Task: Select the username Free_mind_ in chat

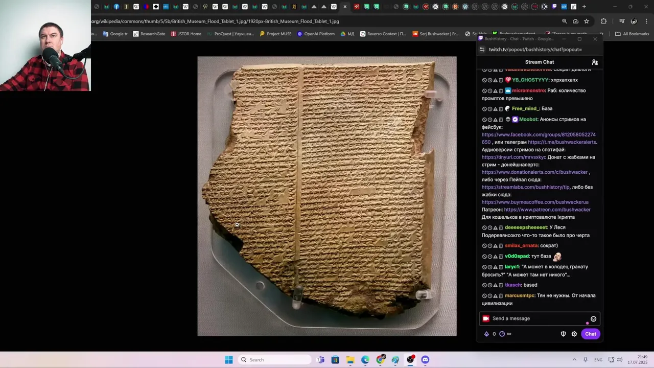Action: click(x=525, y=109)
